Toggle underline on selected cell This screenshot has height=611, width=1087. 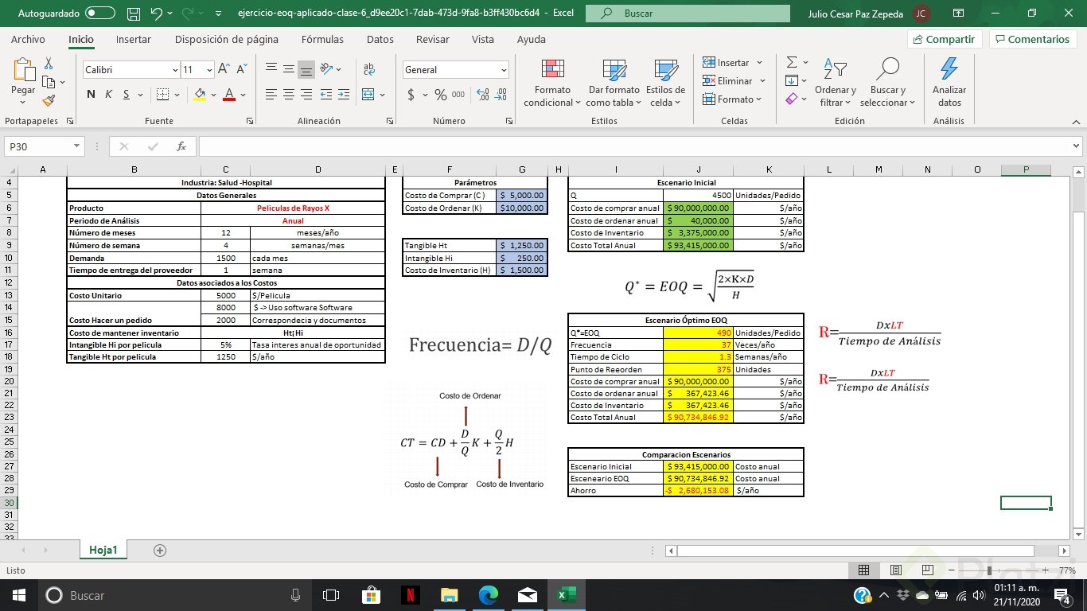(126, 94)
